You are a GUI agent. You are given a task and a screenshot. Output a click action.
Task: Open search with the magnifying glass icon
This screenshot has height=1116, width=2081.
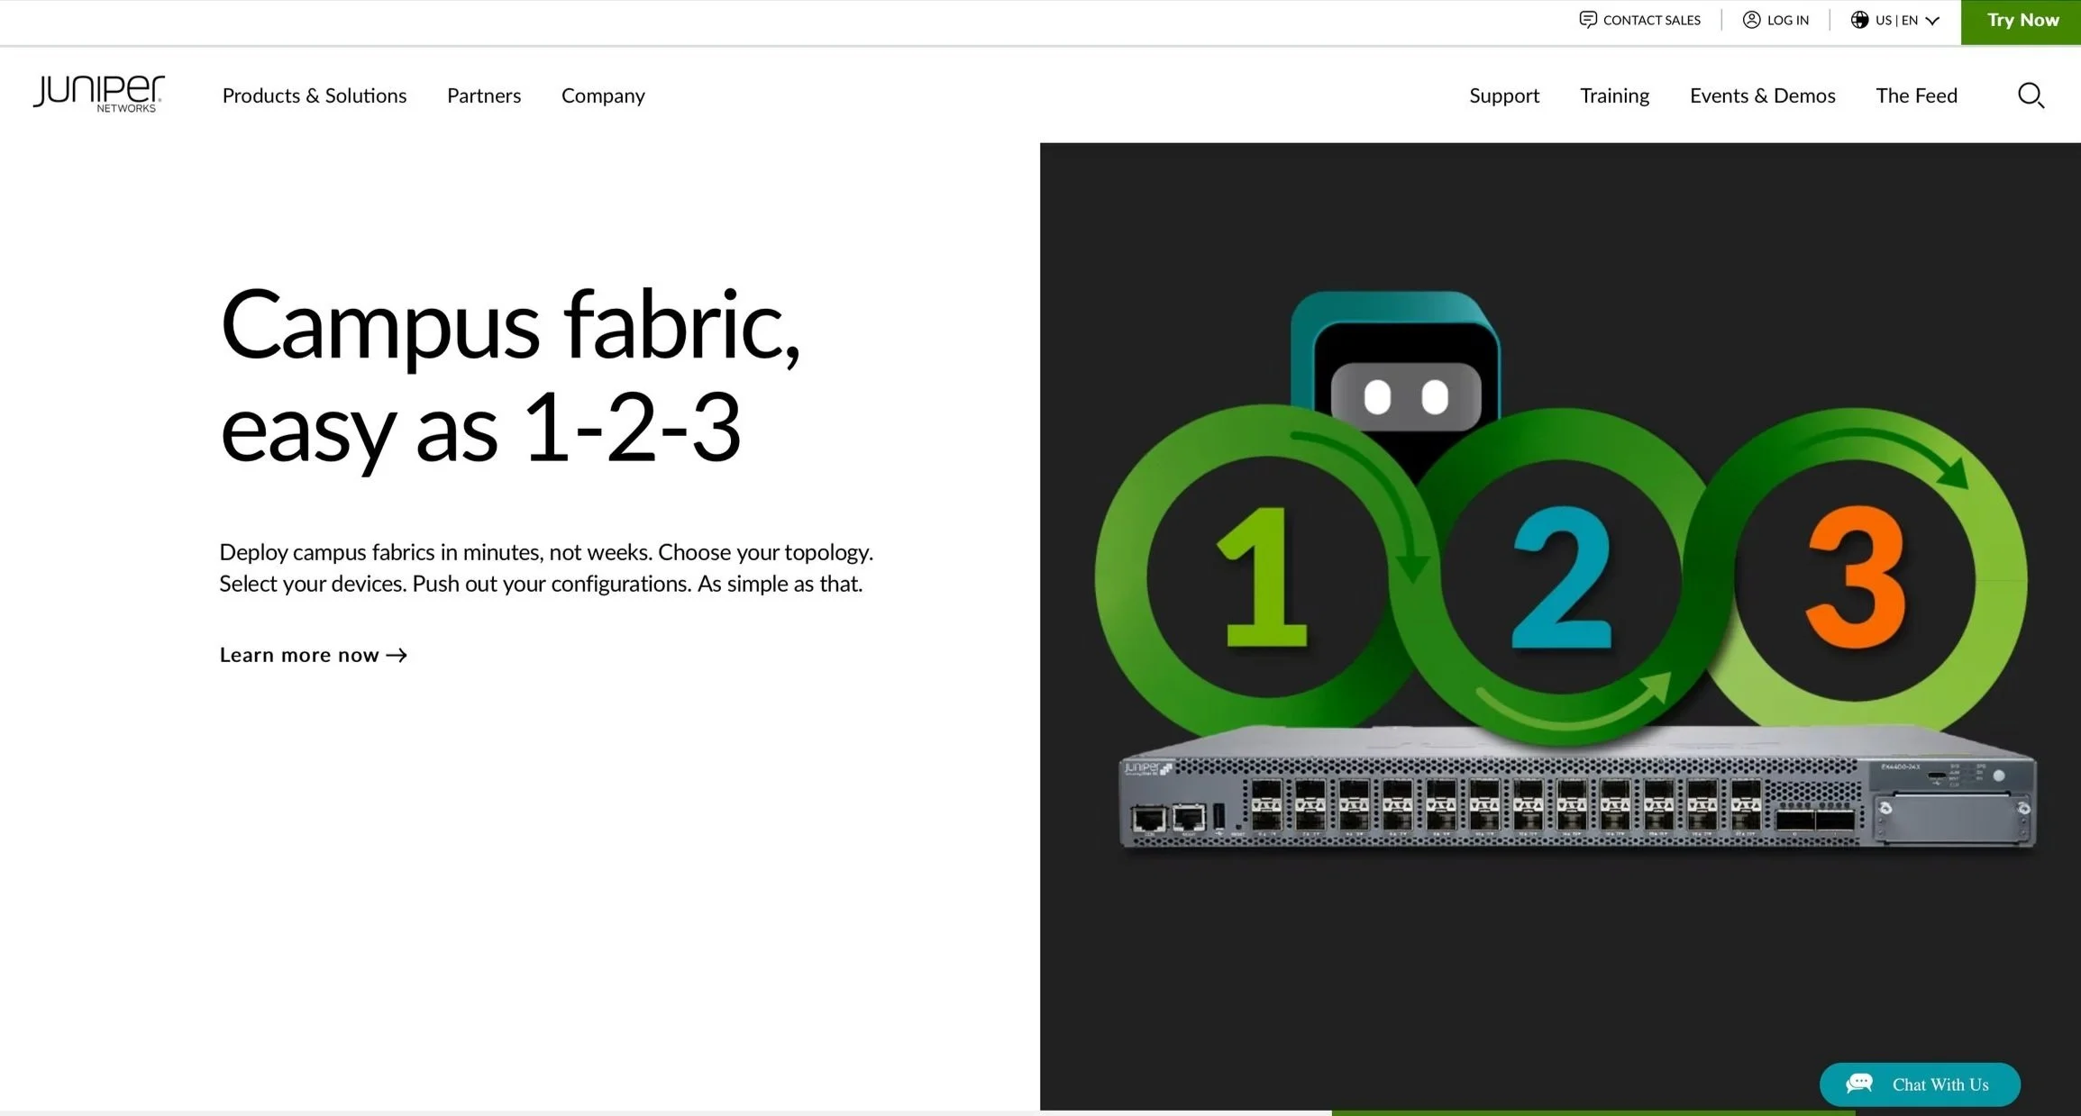click(2031, 95)
